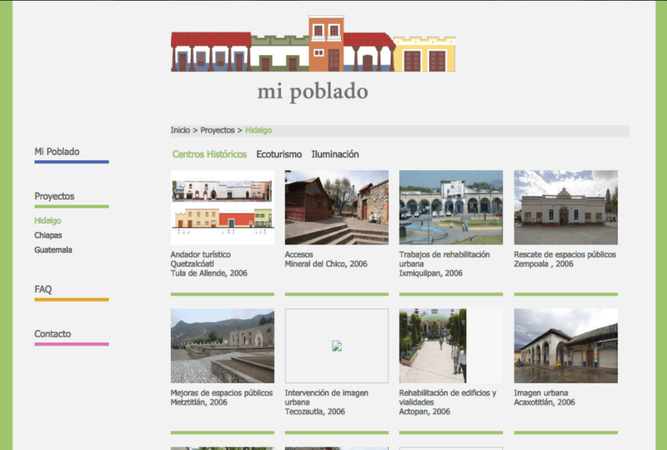The height and width of the screenshot is (450, 667).
Task: Switch to the Centros Históricos tab
Action: pyautogui.click(x=209, y=154)
